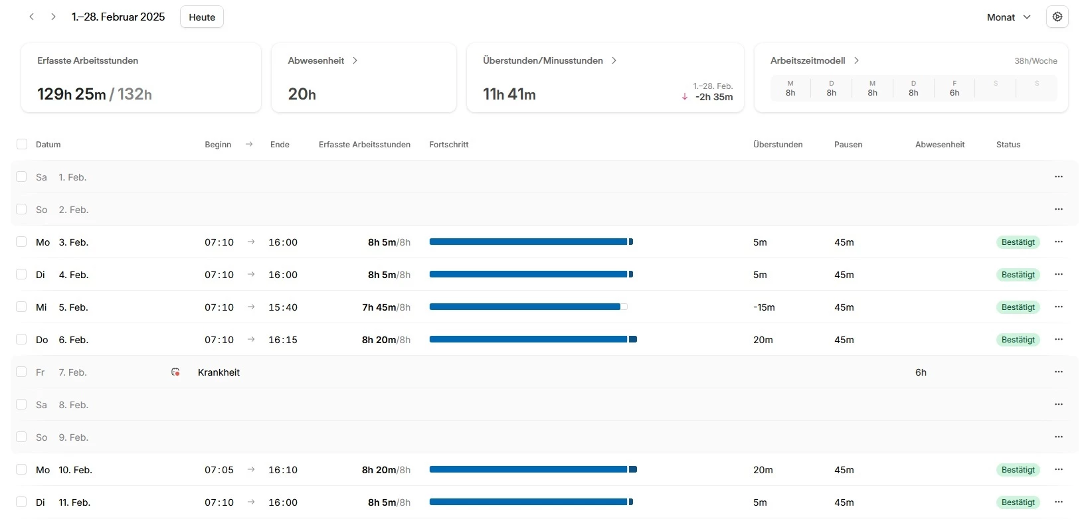
Task: Click the Überstunden column header
Action: [x=778, y=145]
